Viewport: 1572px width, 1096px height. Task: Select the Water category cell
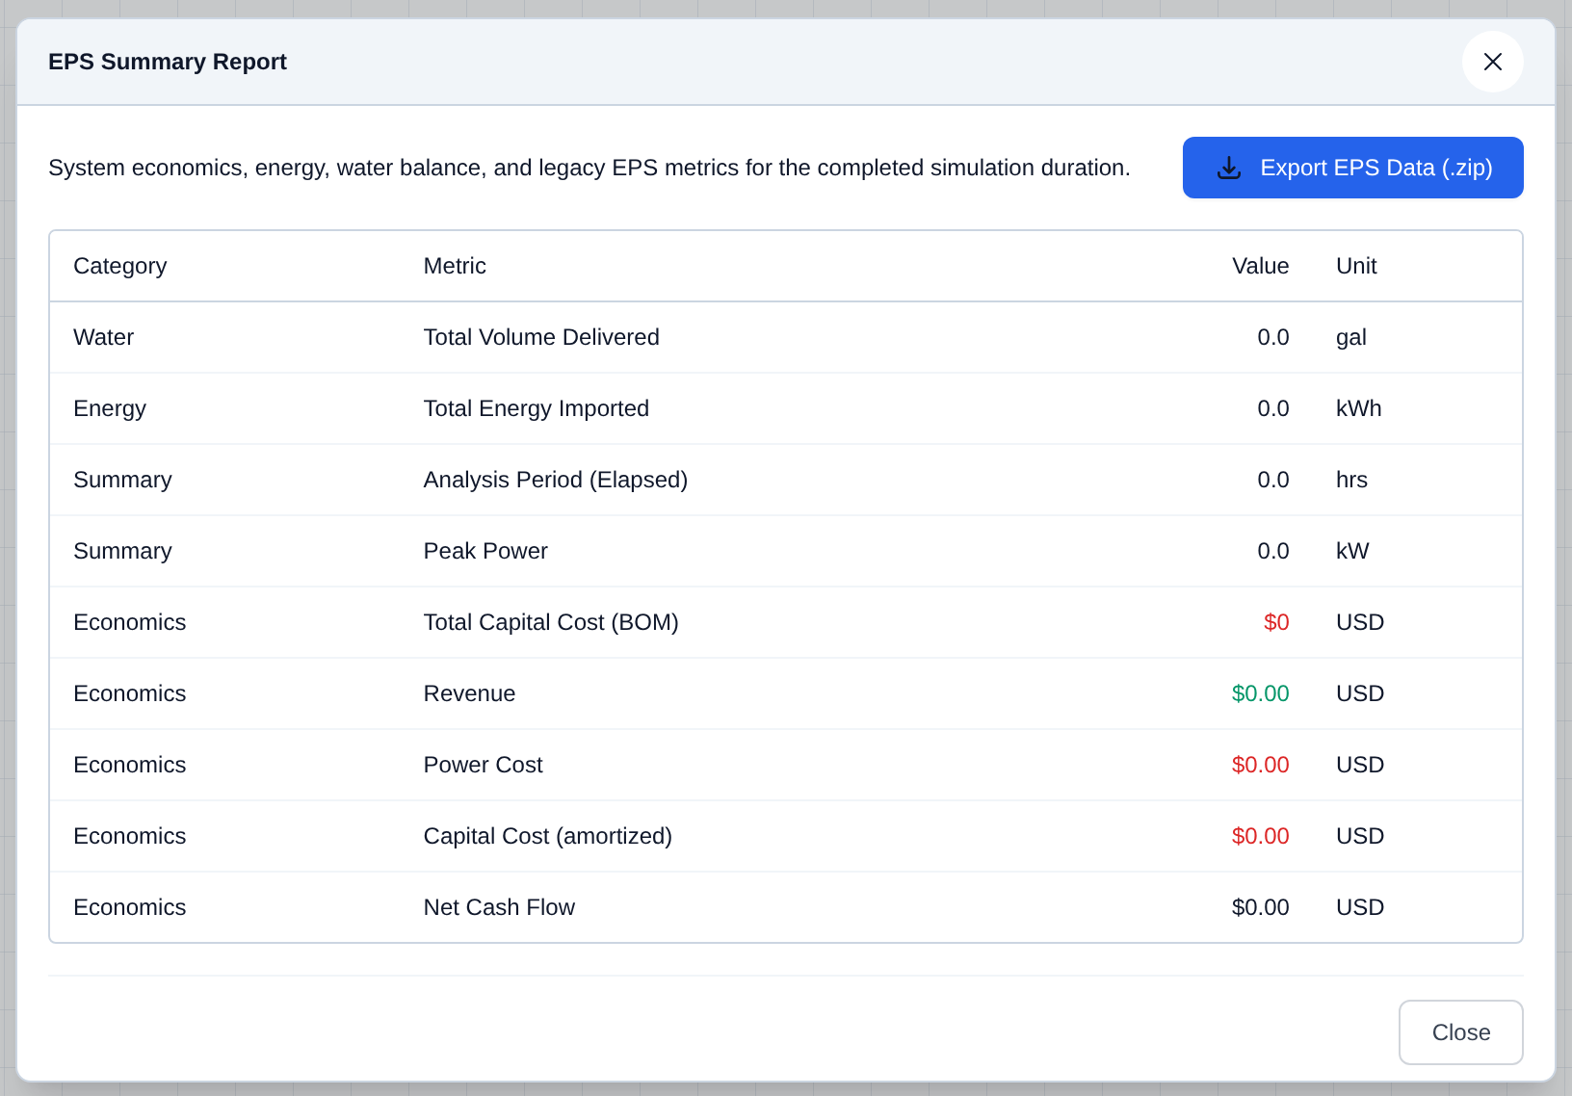pos(104,337)
